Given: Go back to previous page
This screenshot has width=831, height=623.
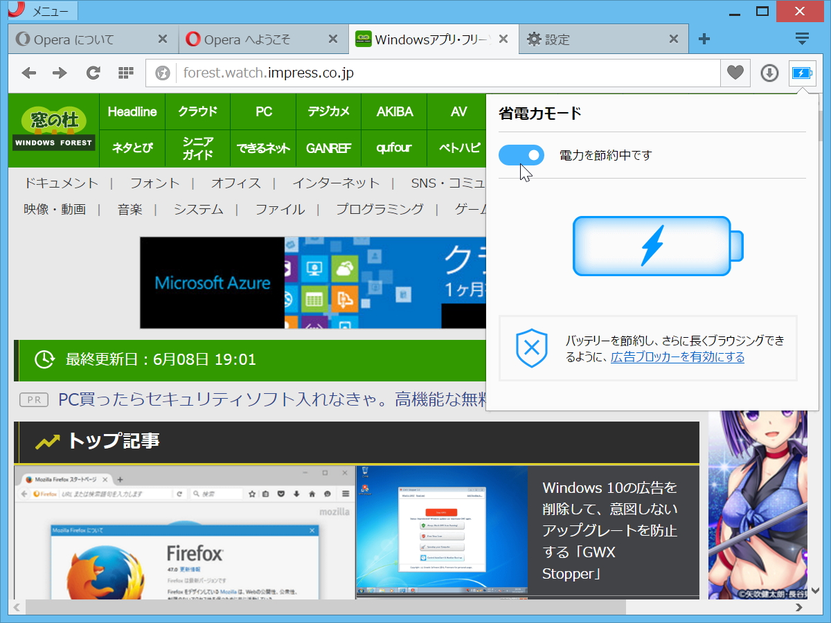Looking at the screenshot, I should pos(28,73).
